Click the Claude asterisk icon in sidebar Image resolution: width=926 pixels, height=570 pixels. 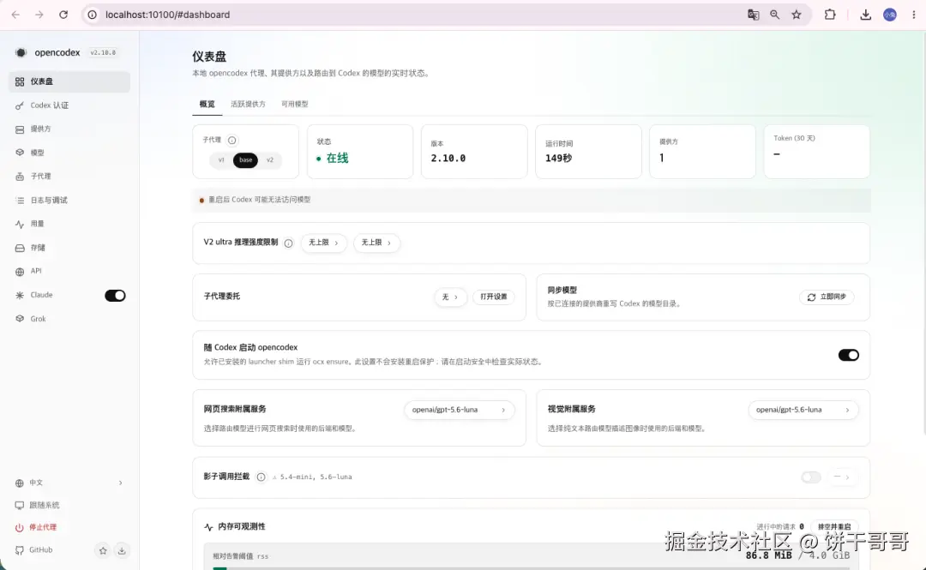pos(20,296)
